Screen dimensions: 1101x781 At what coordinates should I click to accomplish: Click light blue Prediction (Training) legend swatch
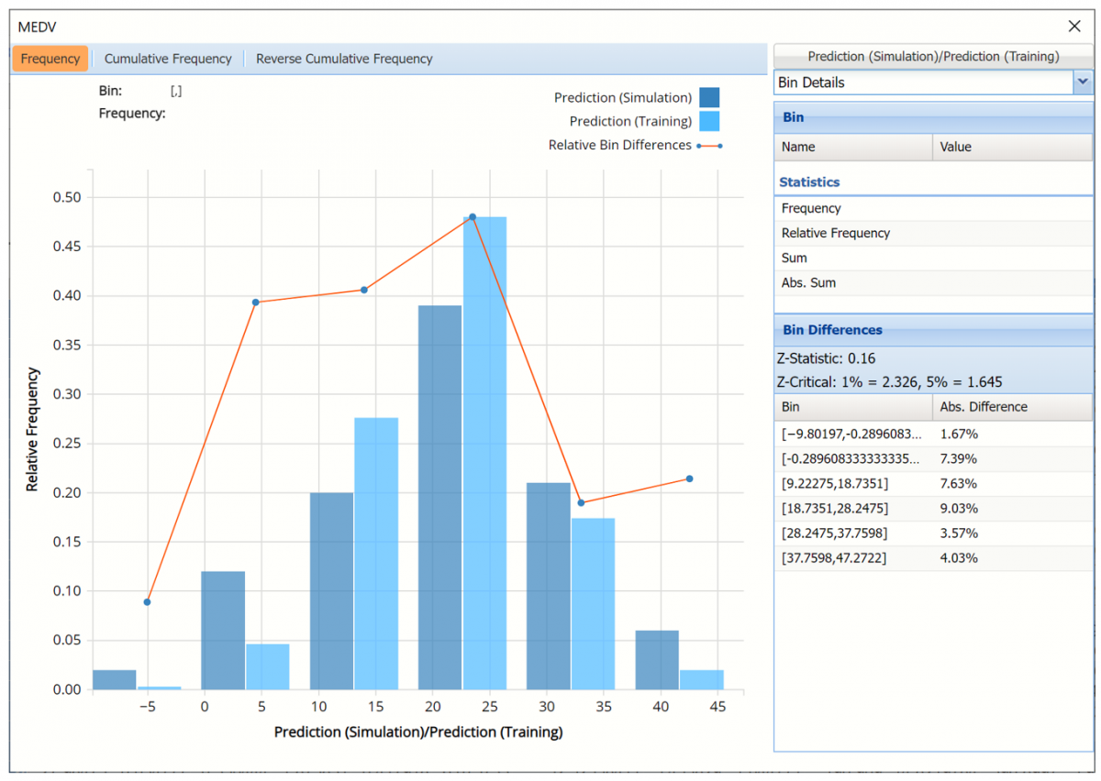click(x=708, y=122)
